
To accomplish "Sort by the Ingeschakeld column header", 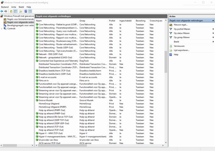I will pyautogui.click(x=126, y=21).
